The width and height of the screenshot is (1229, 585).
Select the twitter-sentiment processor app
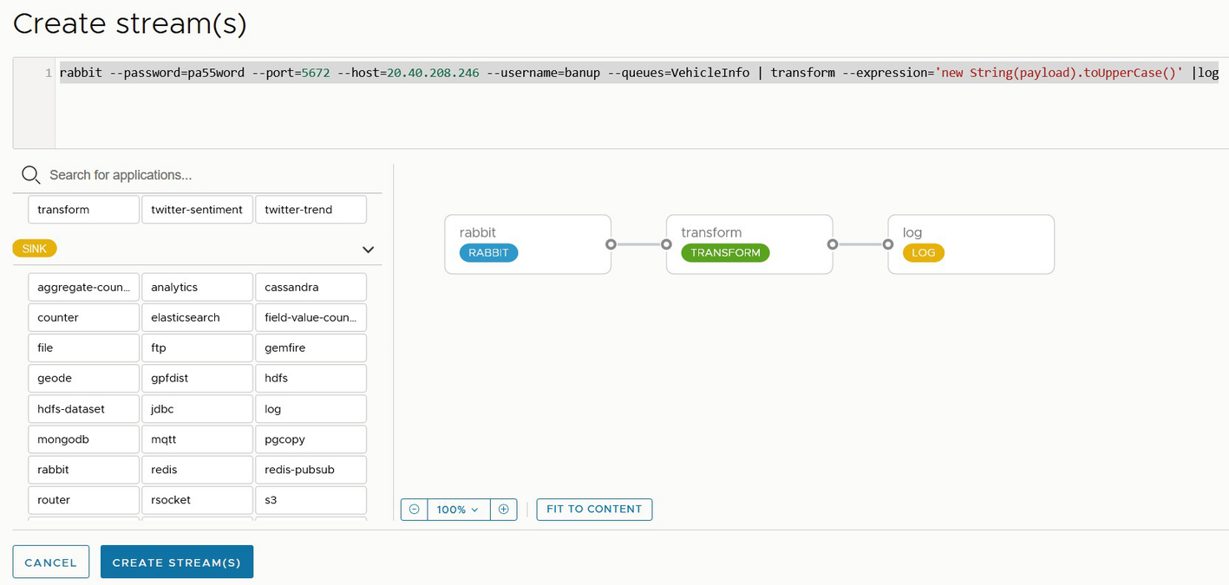click(x=197, y=210)
